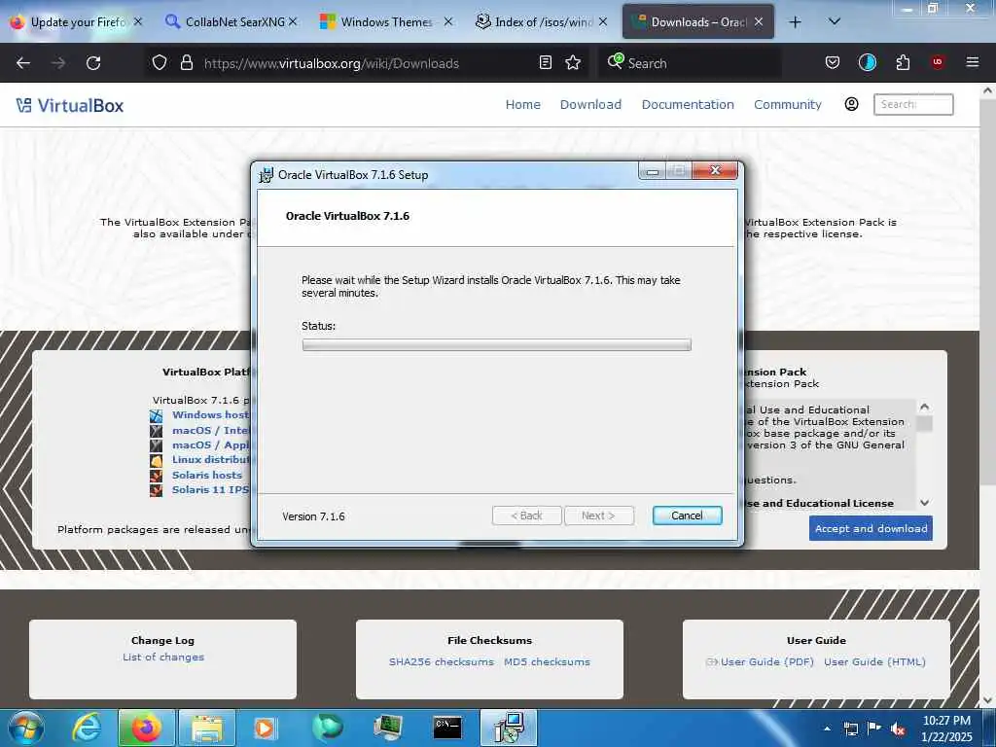Open a new tab with the plus button

click(795, 22)
